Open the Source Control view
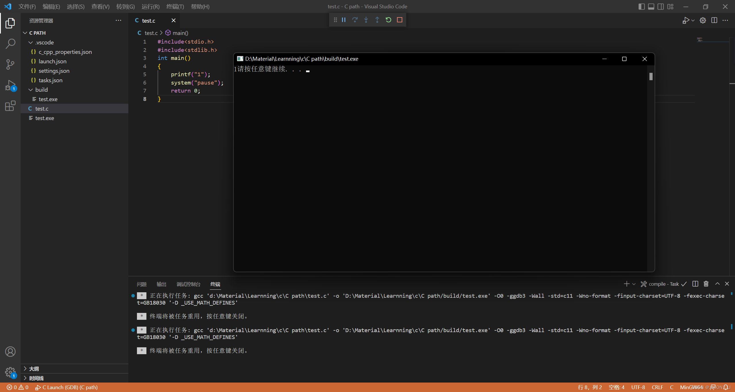 10,64
